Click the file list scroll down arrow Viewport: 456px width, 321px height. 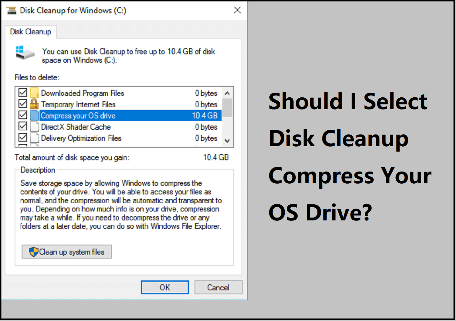228,141
